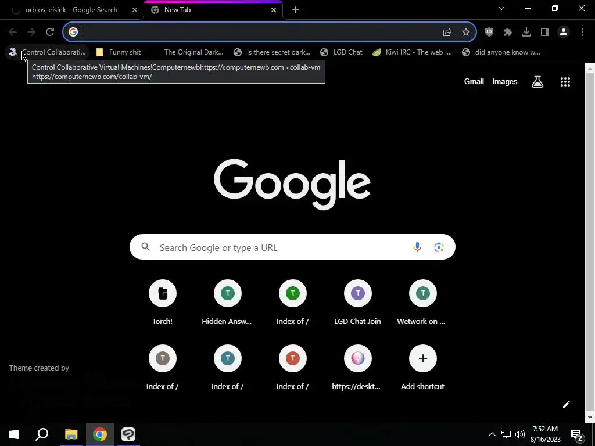
Task: Click the page scrollbar down arrow
Action: [x=590, y=418]
